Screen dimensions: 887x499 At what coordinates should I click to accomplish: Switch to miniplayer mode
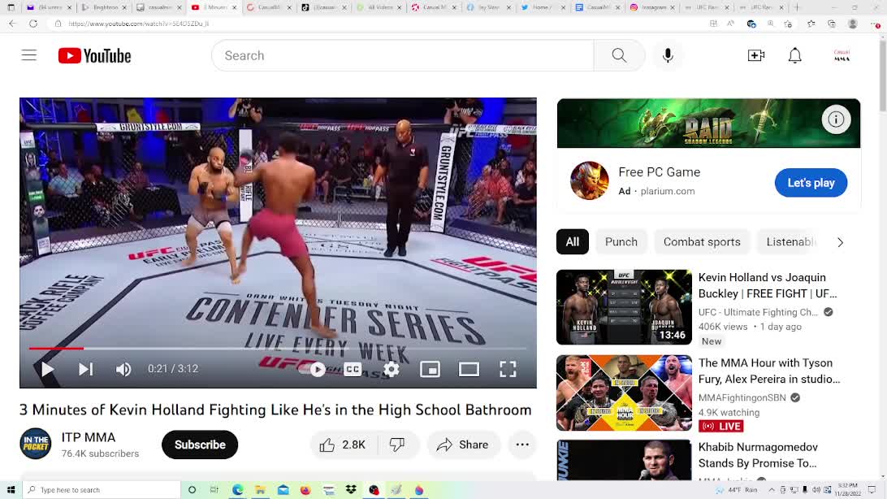click(430, 369)
